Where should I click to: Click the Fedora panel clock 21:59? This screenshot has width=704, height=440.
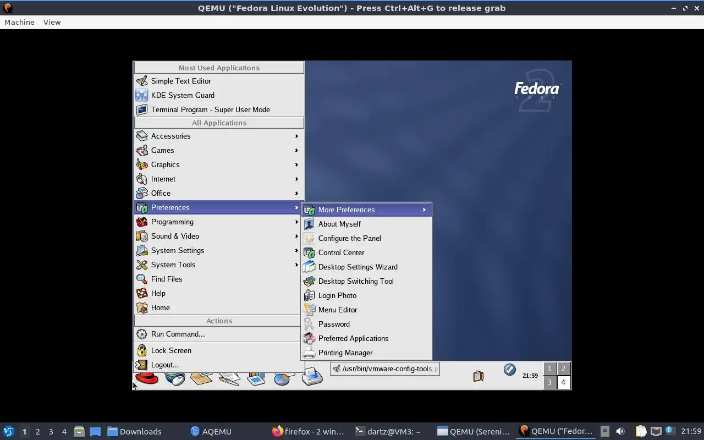(530, 376)
